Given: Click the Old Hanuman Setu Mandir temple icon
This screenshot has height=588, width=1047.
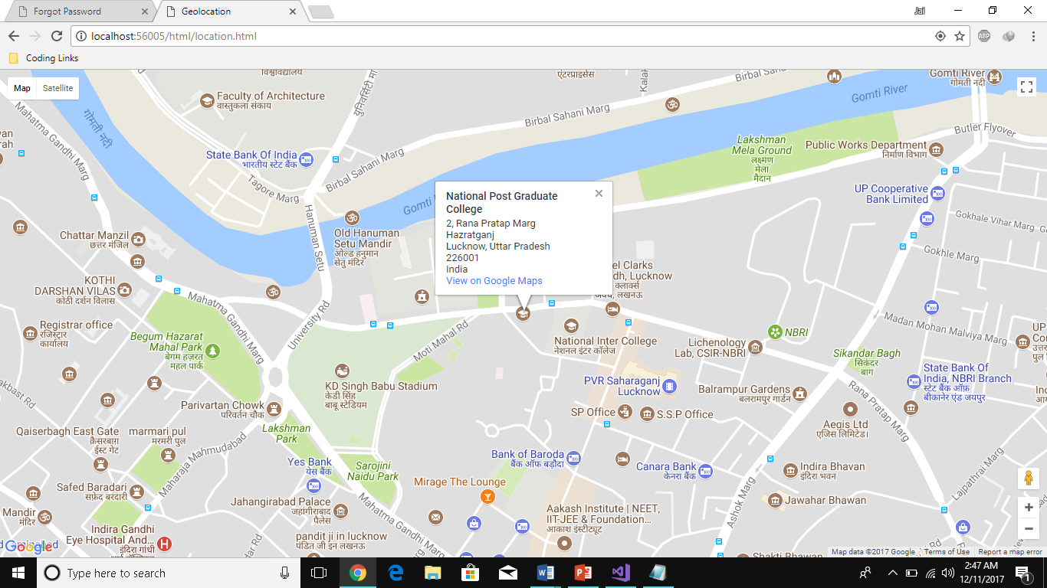Looking at the screenshot, I should (x=352, y=217).
